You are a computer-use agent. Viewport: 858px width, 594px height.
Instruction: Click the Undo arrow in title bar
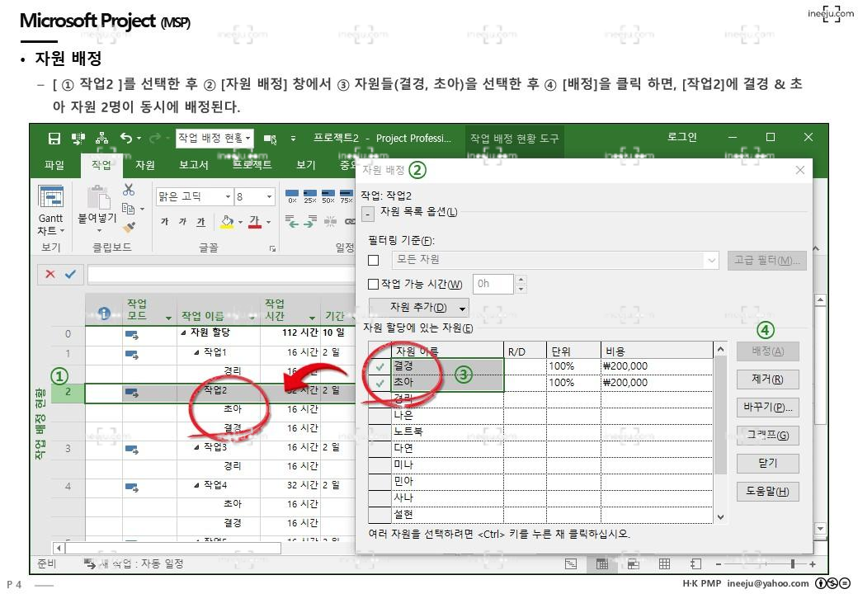pyautogui.click(x=126, y=138)
